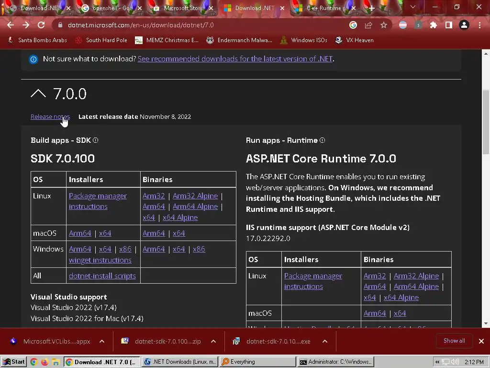Reload the dotnet download page
The image size is (490, 368).
pos(41,25)
